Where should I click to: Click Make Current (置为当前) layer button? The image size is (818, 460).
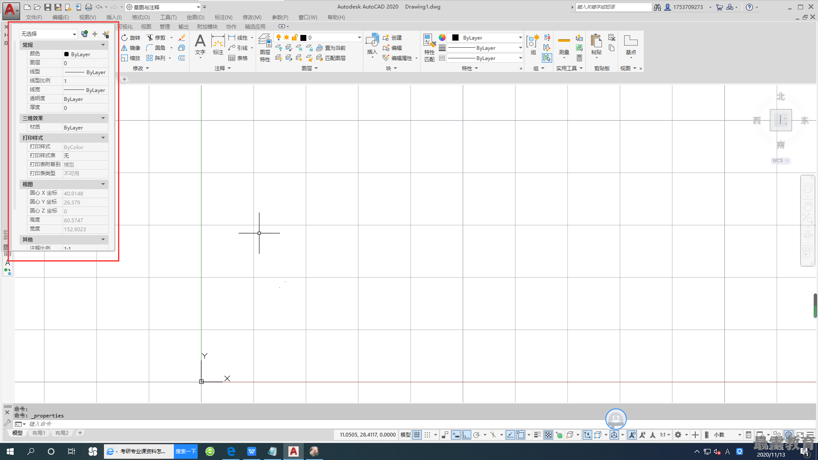331,48
